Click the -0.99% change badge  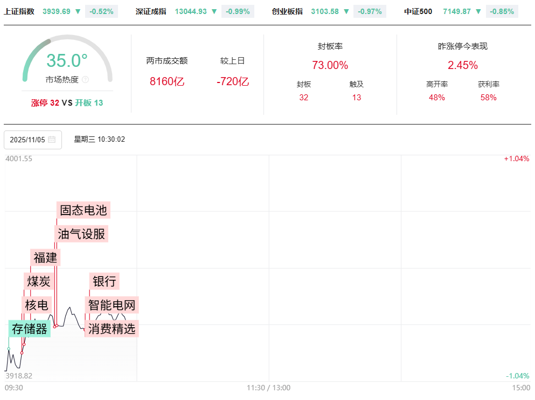[238, 11]
